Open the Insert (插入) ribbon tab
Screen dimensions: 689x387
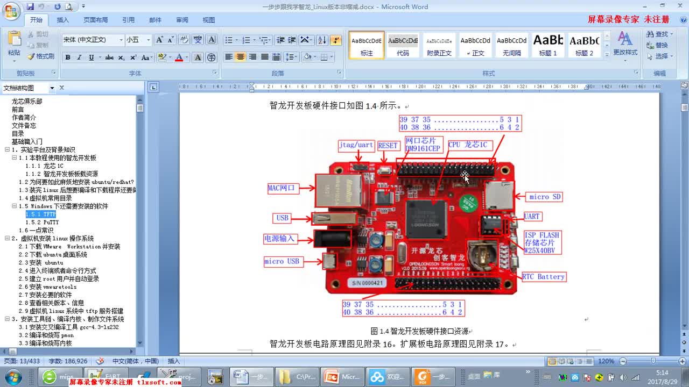(63, 20)
